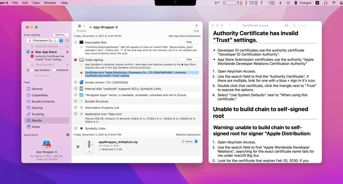Viewport: 343px width, 184px height.
Task: Click the Options... button
Action: [x=61, y=35]
